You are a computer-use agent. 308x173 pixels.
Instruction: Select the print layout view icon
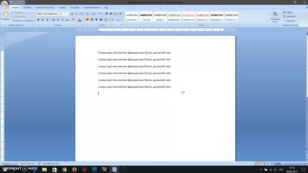point(257,163)
